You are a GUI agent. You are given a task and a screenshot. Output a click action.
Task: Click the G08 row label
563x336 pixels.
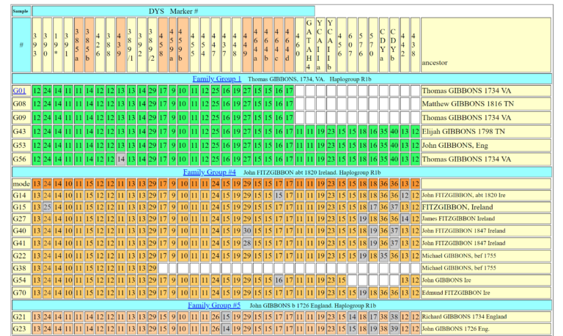(x=20, y=104)
